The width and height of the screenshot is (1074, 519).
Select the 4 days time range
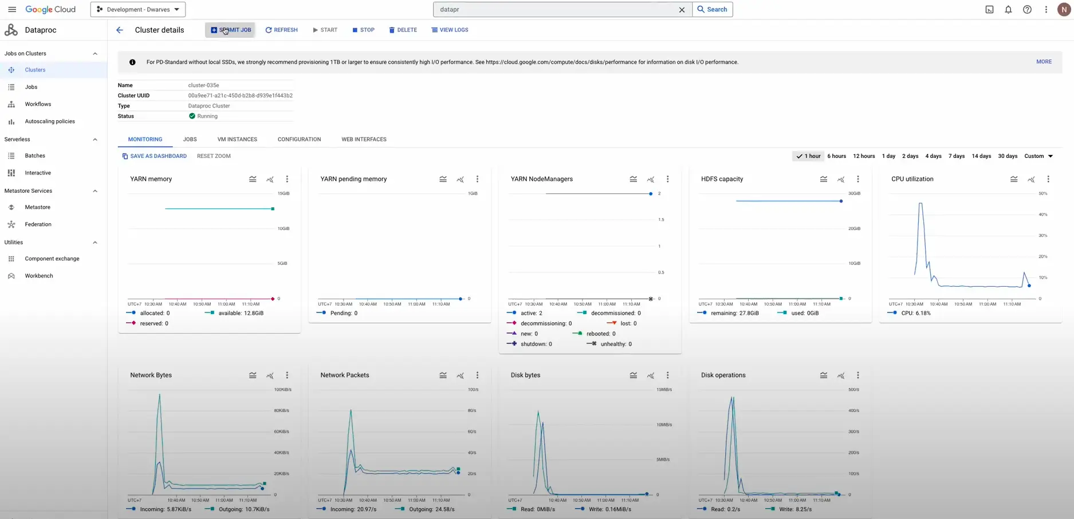pos(933,156)
